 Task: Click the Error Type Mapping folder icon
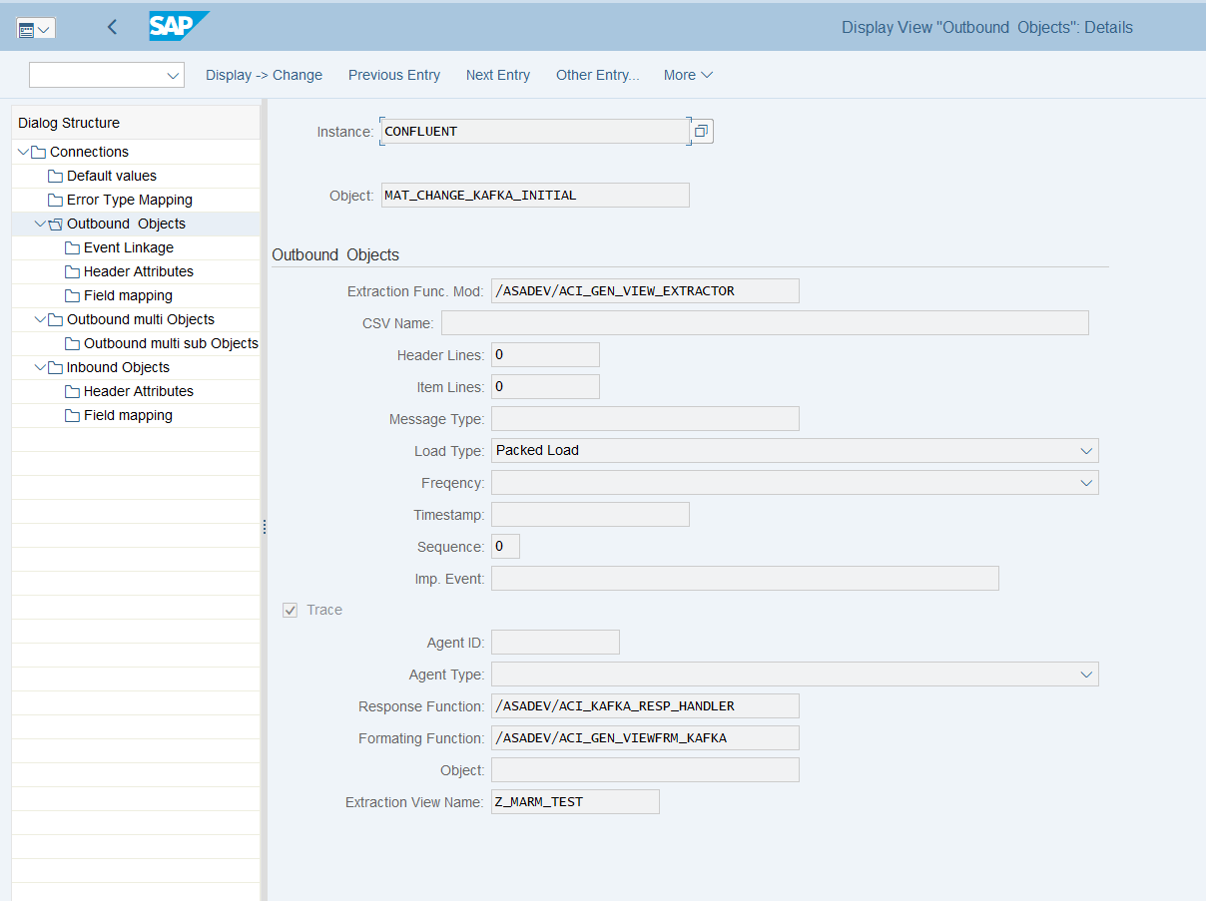[56, 200]
